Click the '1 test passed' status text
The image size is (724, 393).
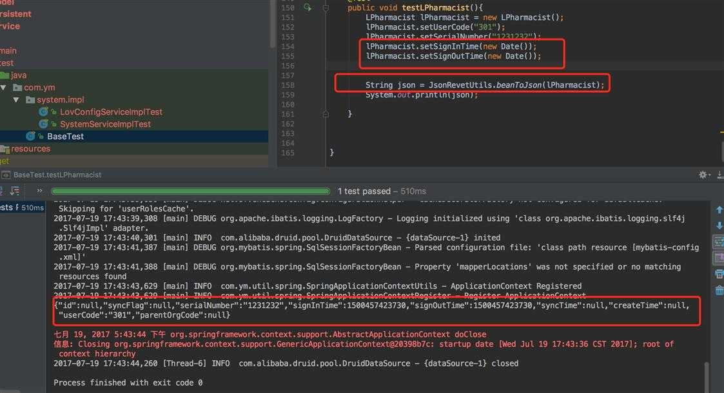point(364,191)
